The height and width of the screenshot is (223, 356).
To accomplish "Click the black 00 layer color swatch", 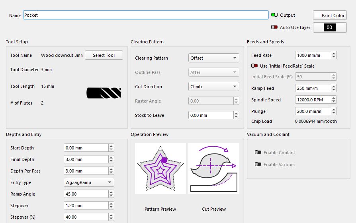I will coord(330,27).
